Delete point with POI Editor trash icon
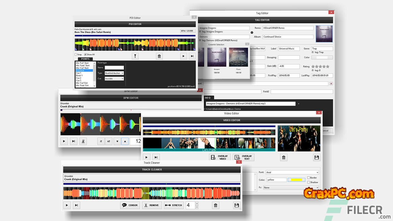393x221 pixels. (159, 56)
